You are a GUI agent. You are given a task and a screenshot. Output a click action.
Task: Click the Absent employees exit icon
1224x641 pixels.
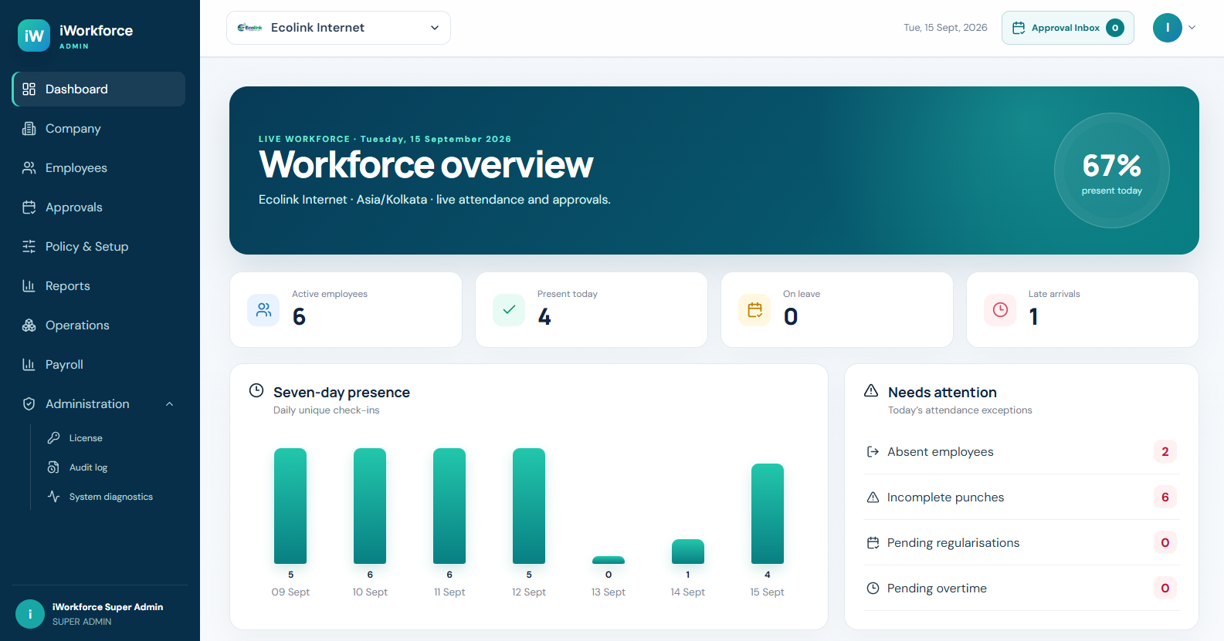pyautogui.click(x=873, y=451)
